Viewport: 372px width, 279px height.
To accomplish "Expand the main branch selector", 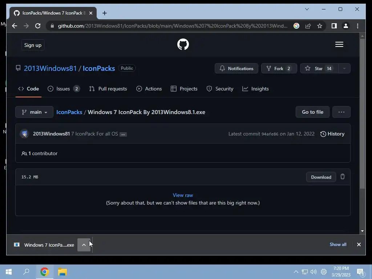I will coord(34,112).
